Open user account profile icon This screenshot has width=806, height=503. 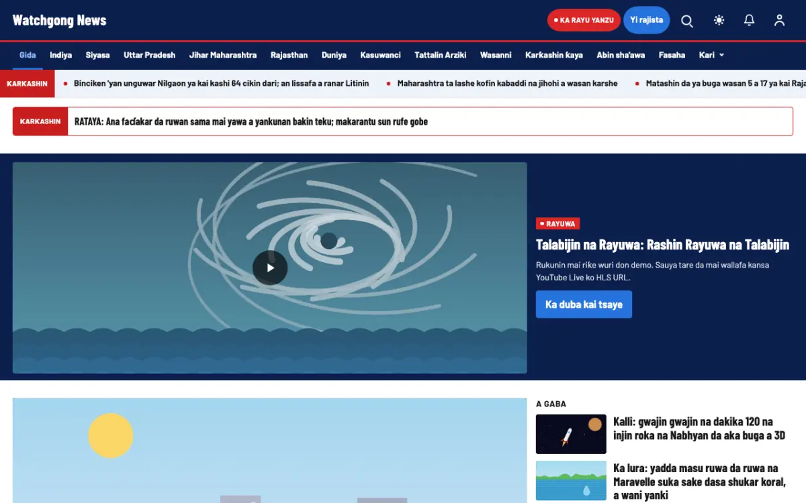pos(779,20)
